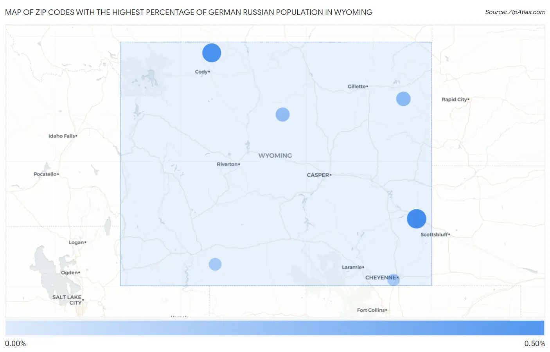Click the CHEYENNE city label
Screen dimensions: 550x352
pos(381,277)
